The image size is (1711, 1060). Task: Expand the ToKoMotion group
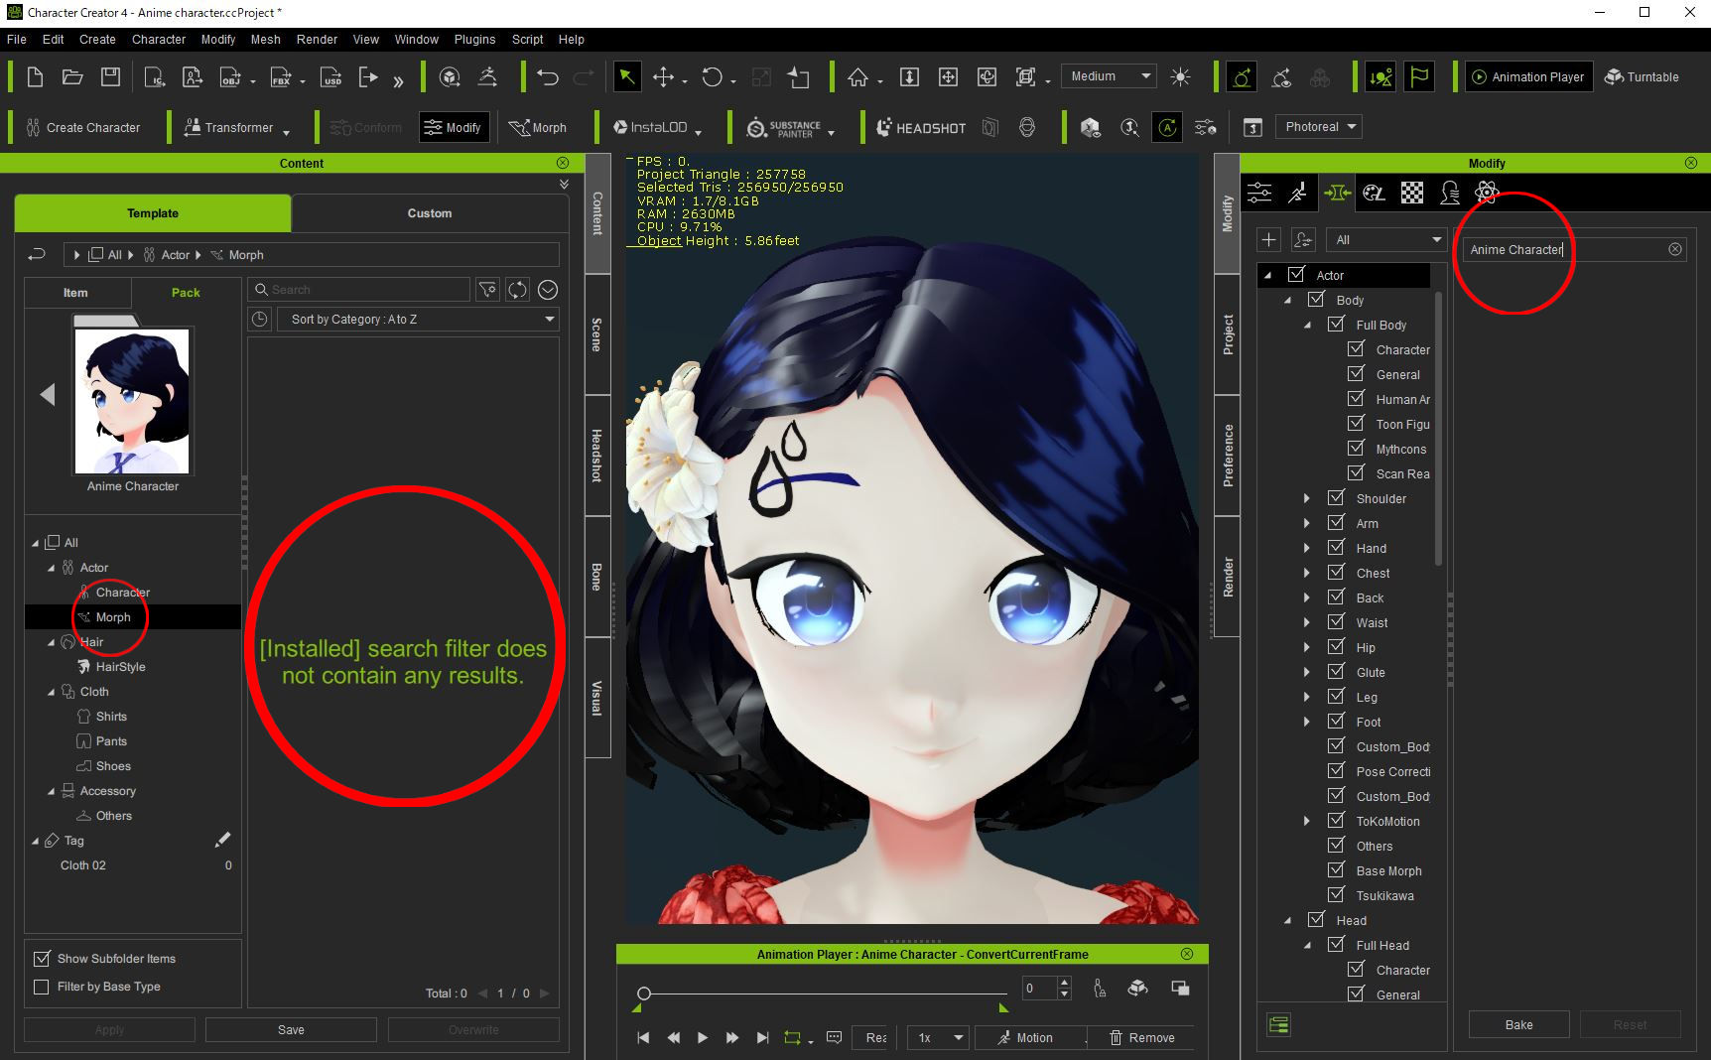1306,821
